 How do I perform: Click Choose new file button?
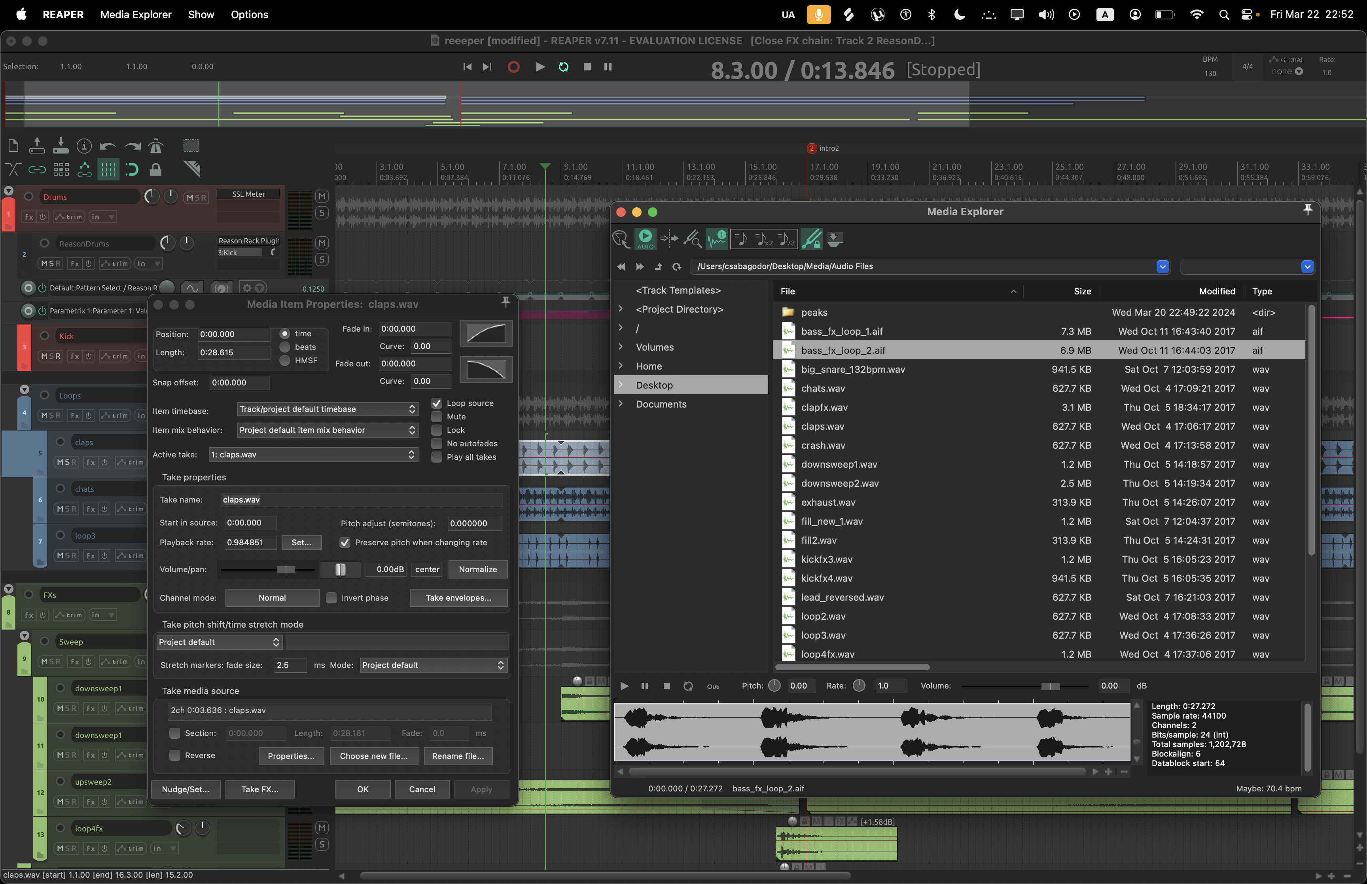point(374,756)
